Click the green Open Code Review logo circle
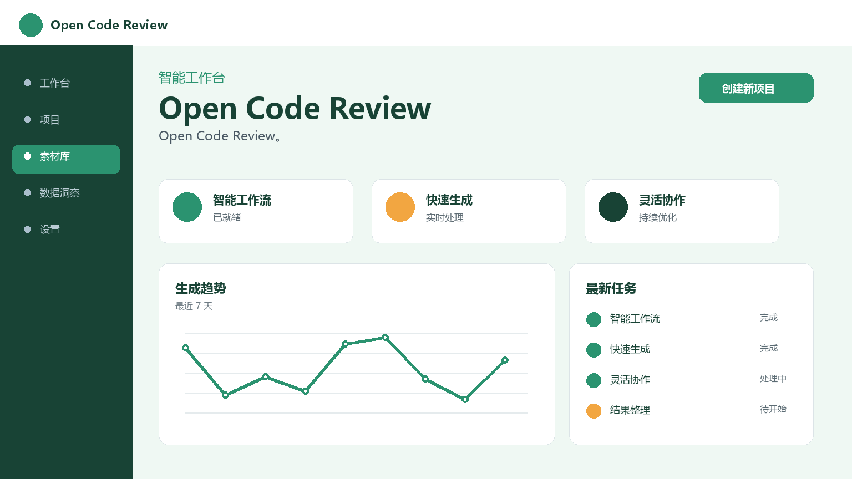Screen dimensions: 852x479 click(x=31, y=26)
